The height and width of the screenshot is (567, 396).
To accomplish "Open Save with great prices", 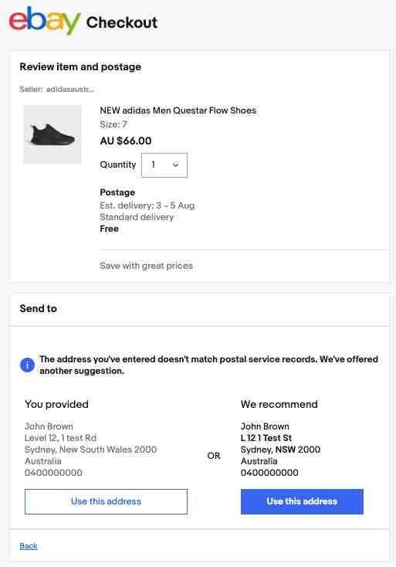I will click(x=146, y=266).
